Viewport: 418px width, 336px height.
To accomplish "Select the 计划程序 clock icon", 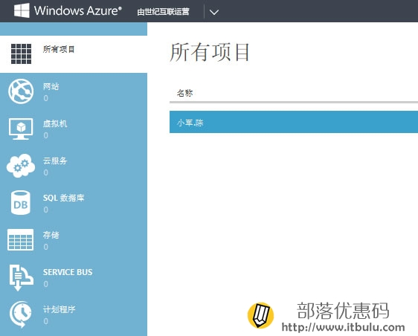I will (x=21, y=314).
